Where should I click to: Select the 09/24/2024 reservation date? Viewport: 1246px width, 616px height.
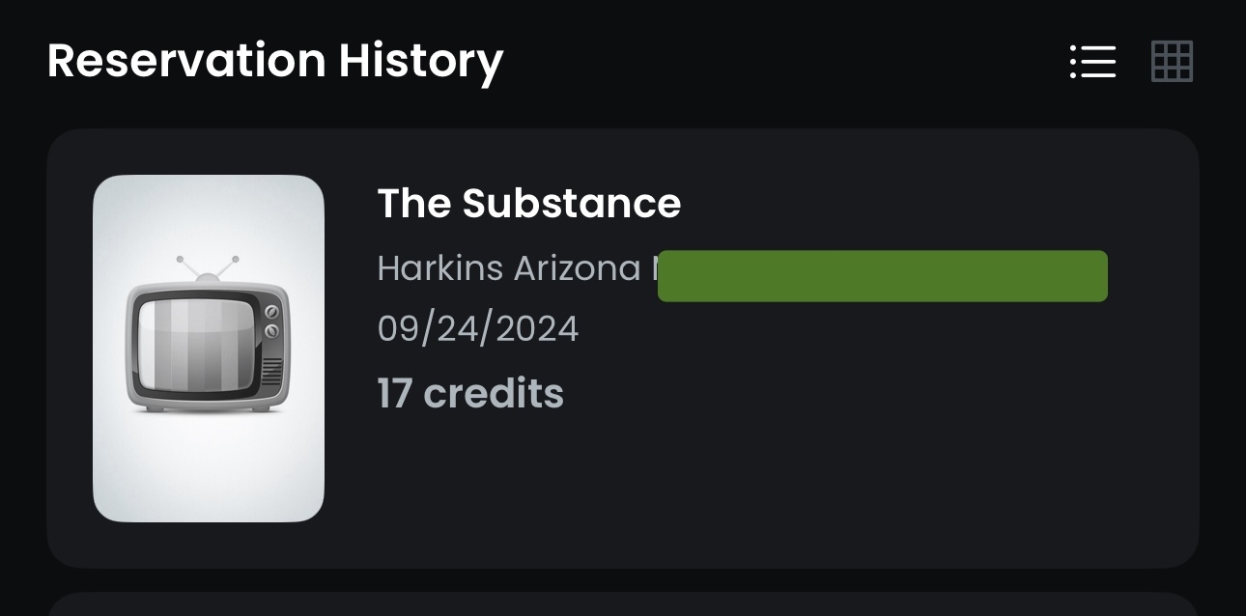click(x=477, y=329)
